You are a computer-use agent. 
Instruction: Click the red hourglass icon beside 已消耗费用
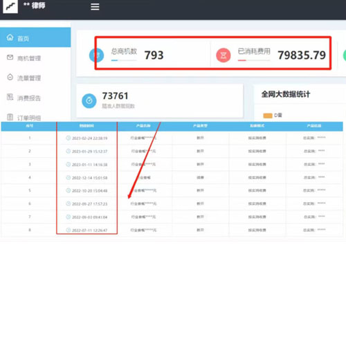click(x=224, y=55)
